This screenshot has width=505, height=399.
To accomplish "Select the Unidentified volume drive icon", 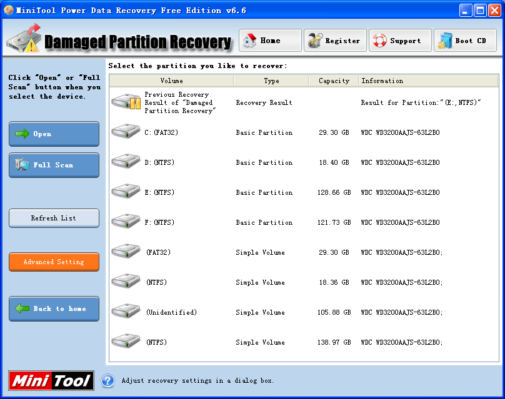I will pos(126,310).
